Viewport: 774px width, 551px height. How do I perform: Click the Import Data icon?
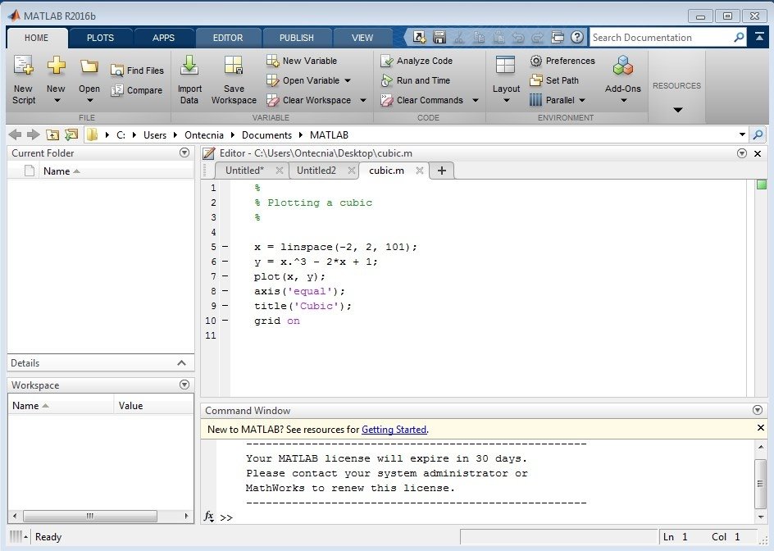click(x=189, y=66)
